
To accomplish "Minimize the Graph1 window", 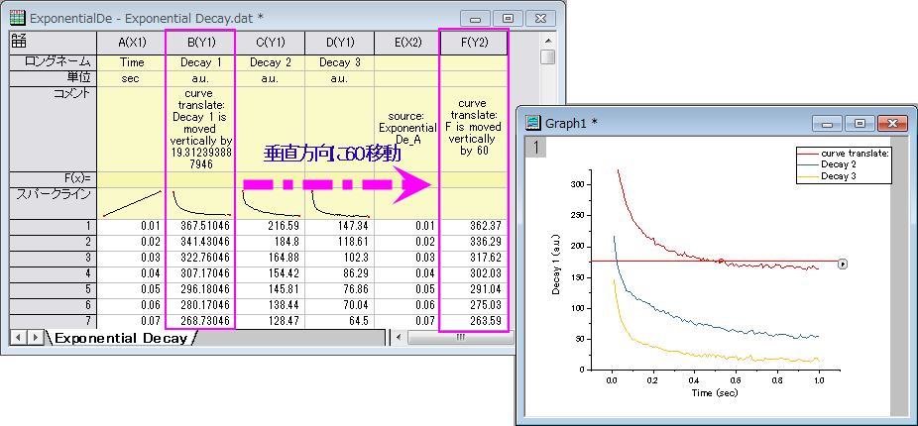I will [x=827, y=124].
